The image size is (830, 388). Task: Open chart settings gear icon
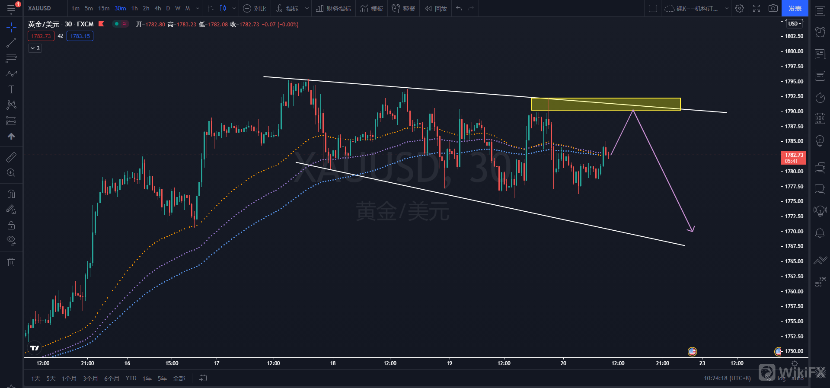740,8
